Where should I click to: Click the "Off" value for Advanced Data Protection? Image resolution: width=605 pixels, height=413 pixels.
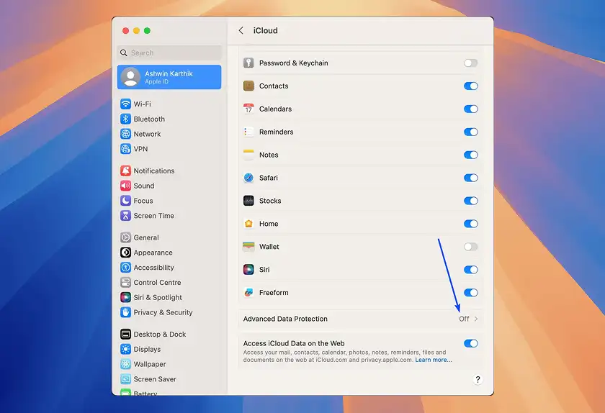tap(464, 319)
